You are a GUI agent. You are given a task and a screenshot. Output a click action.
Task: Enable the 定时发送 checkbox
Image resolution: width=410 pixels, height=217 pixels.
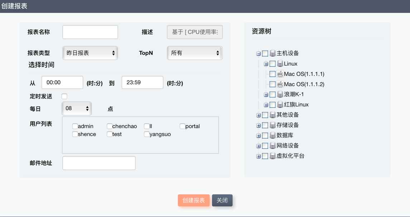tap(64, 96)
